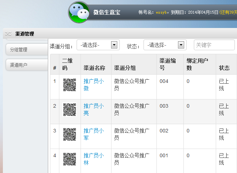
Task: Open the 推广员小军 channel link
Action: [x=94, y=134]
